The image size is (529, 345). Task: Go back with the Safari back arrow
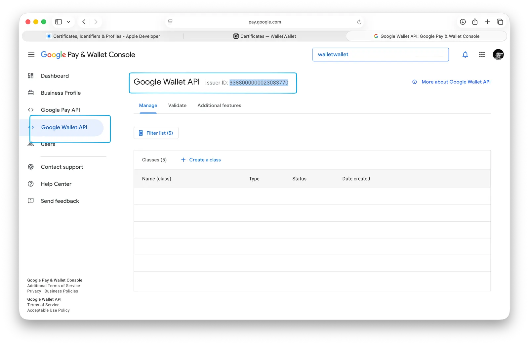pos(84,22)
